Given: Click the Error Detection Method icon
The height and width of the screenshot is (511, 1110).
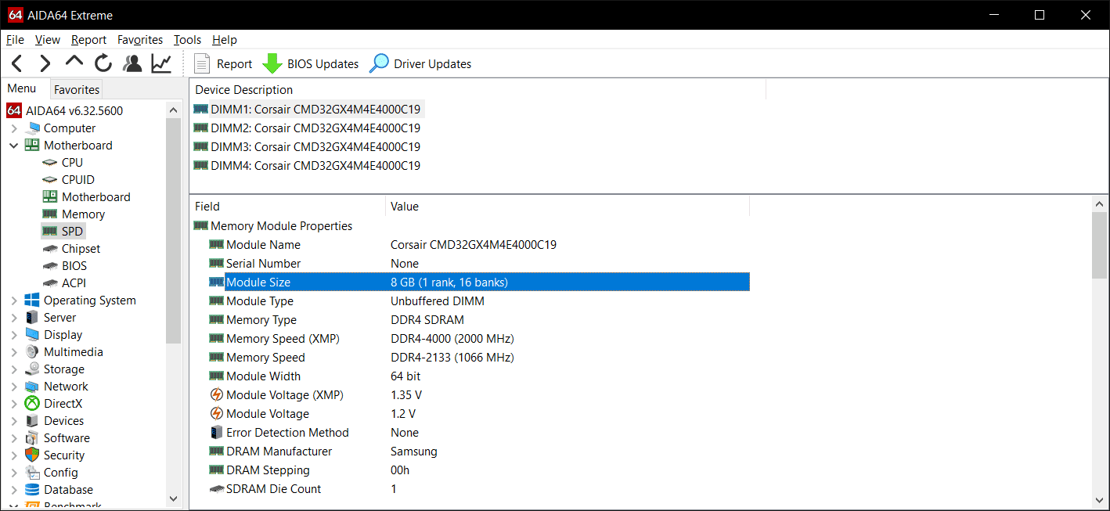Looking at the screenshot, I should (x=217, y=433).
